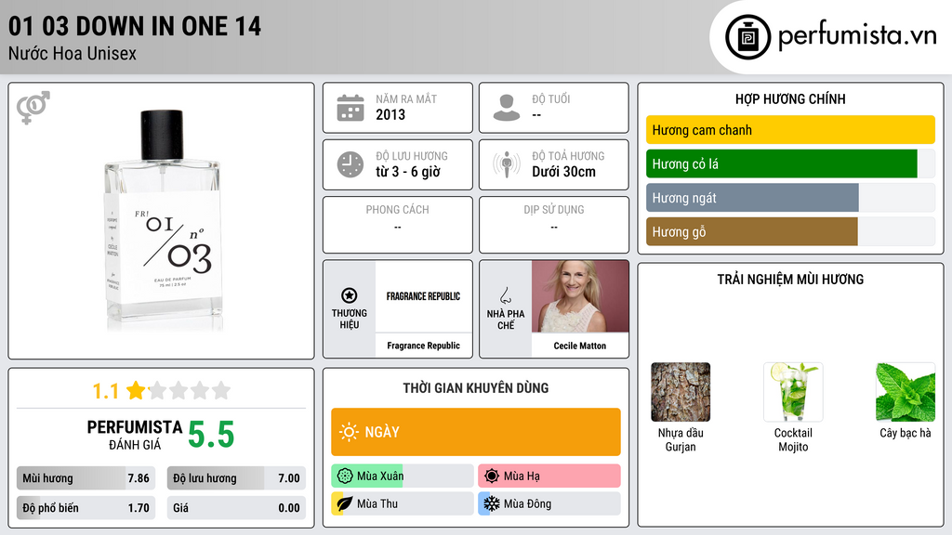Screen dimensions: 952x535
Task: Open the Cocktail Mojito note image
Action: pyautogui.click(x=793, y=392)
